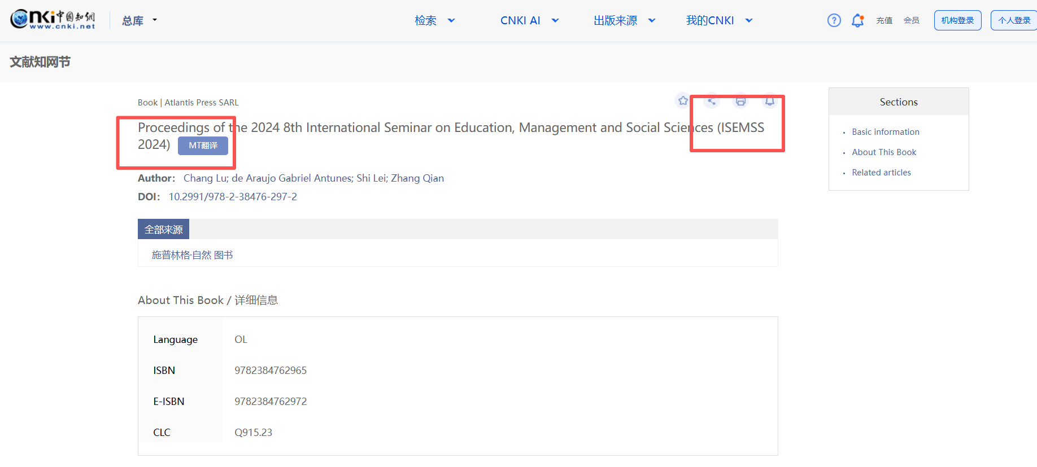Click the share icon above title
The image size is (1037, 467).
coord(712,101)
